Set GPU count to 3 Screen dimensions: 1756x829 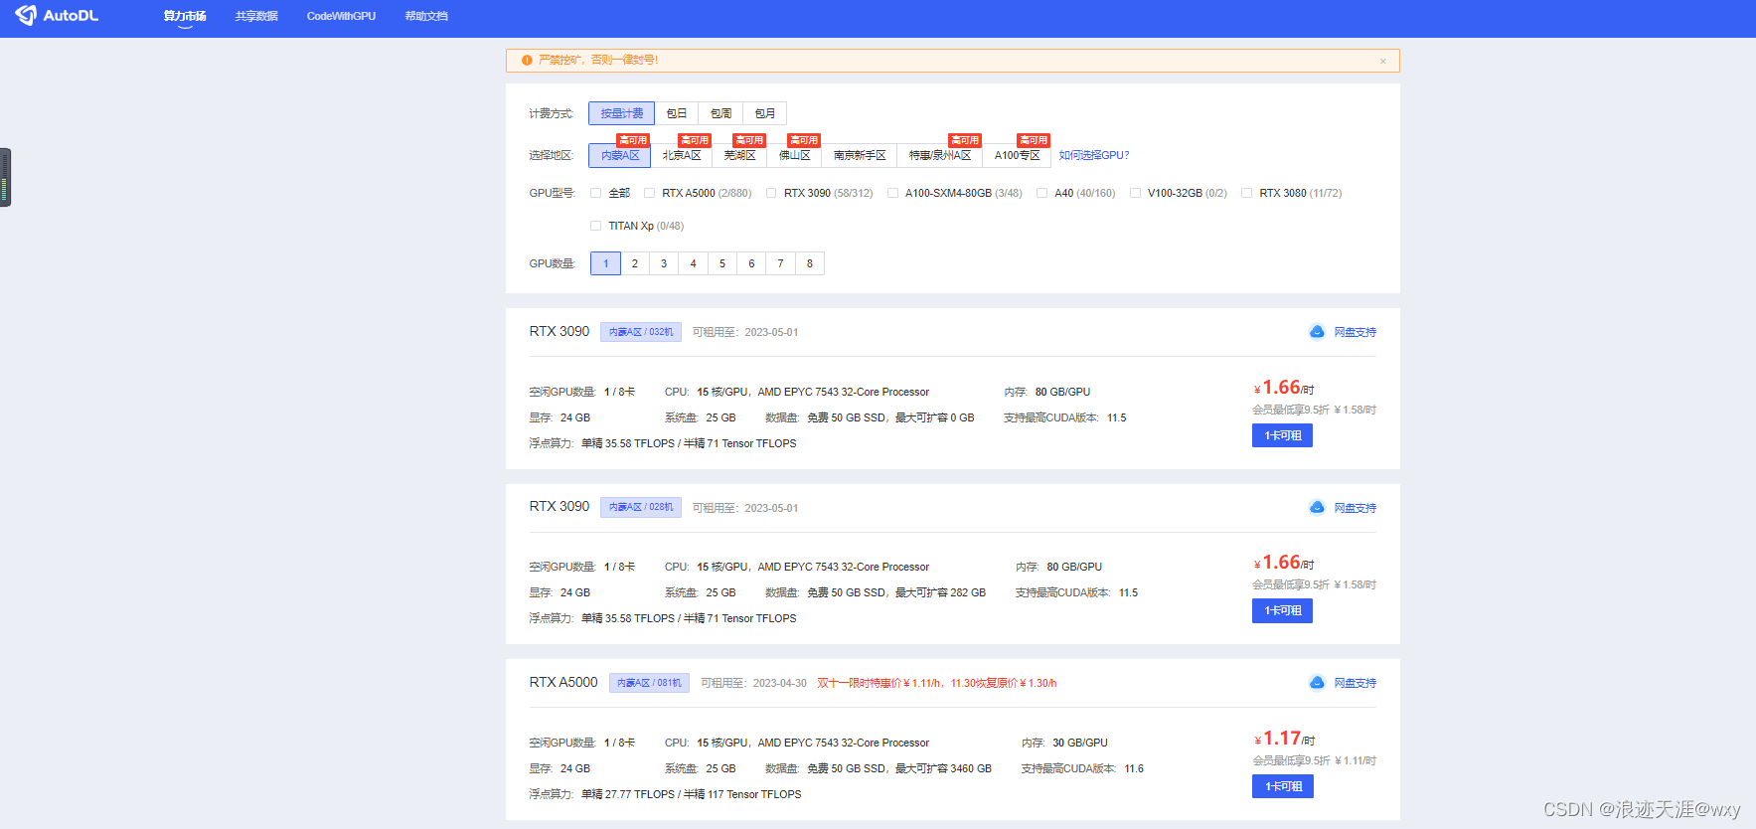pos(664,263)
